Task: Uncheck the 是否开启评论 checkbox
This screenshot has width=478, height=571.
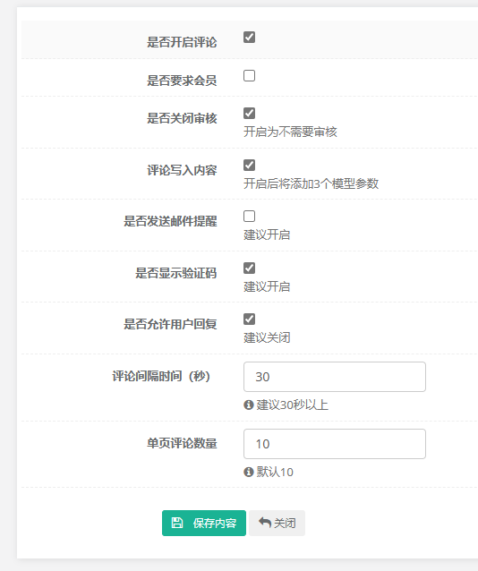Action: pyautogui.click(x=249, y=38)
